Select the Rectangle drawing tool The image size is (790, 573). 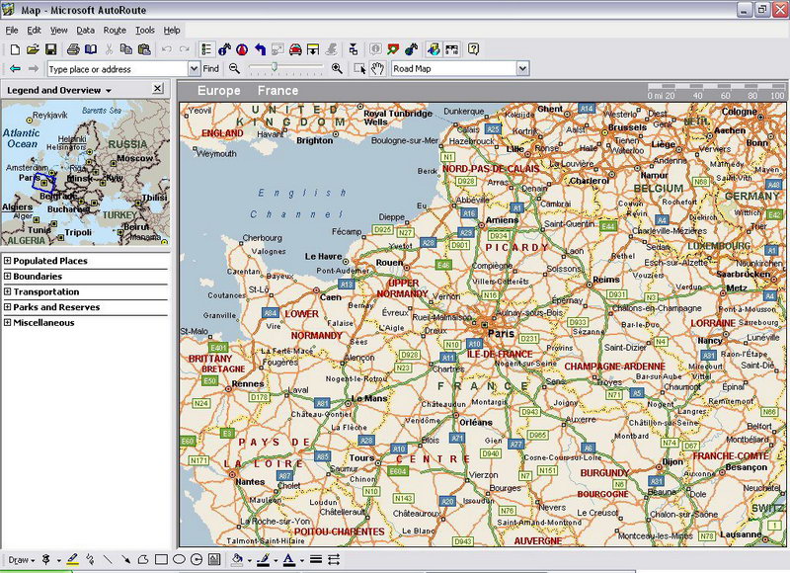pos(161,559)
